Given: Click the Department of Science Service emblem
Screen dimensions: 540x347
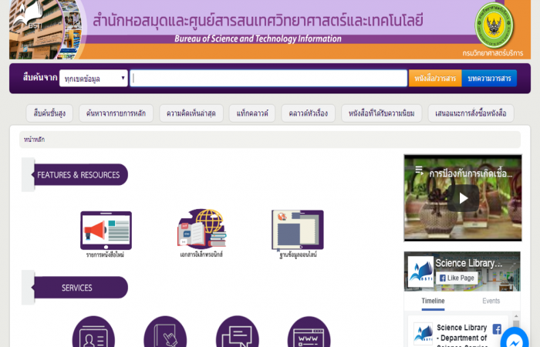Looking at the screenshot, I should pos(494,25).
